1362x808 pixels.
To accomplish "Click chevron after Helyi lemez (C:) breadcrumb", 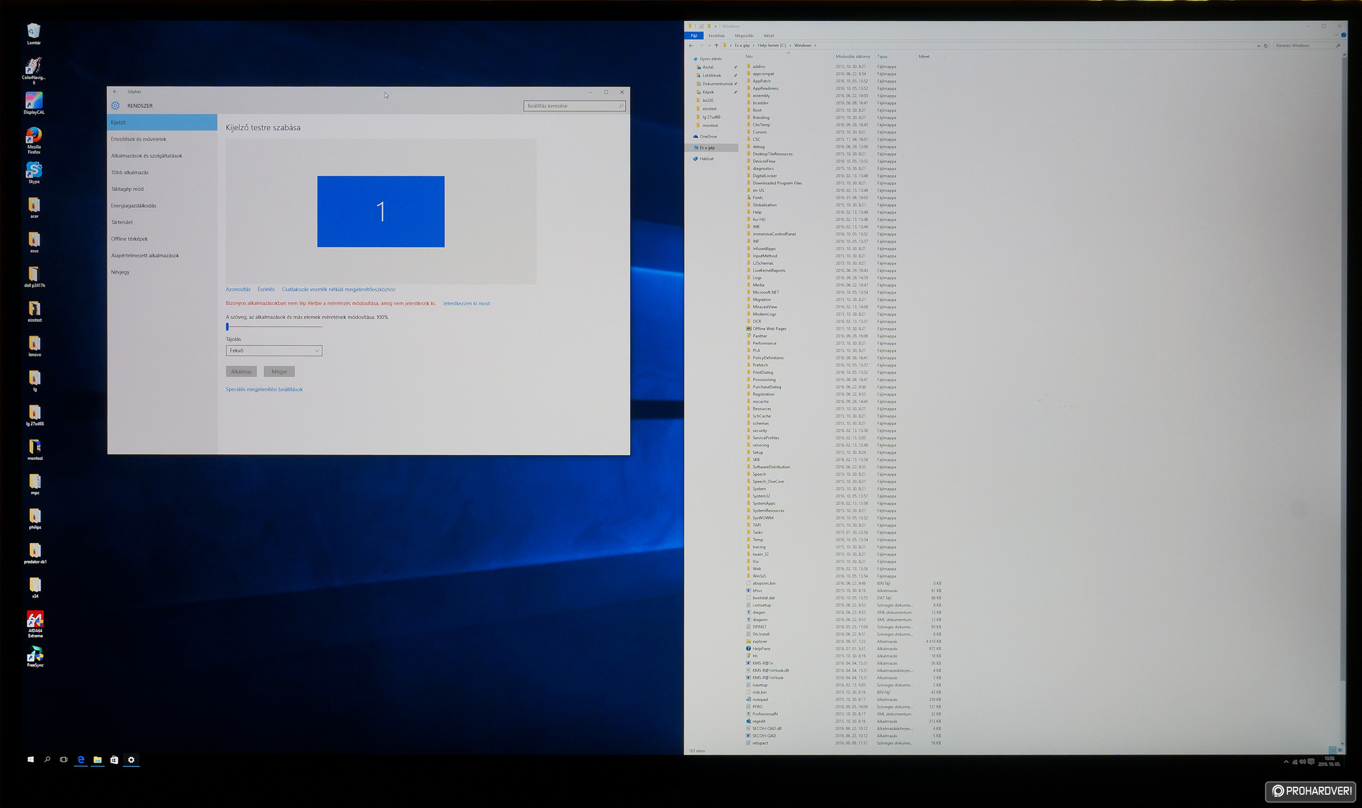I will (x=790, y=45).
